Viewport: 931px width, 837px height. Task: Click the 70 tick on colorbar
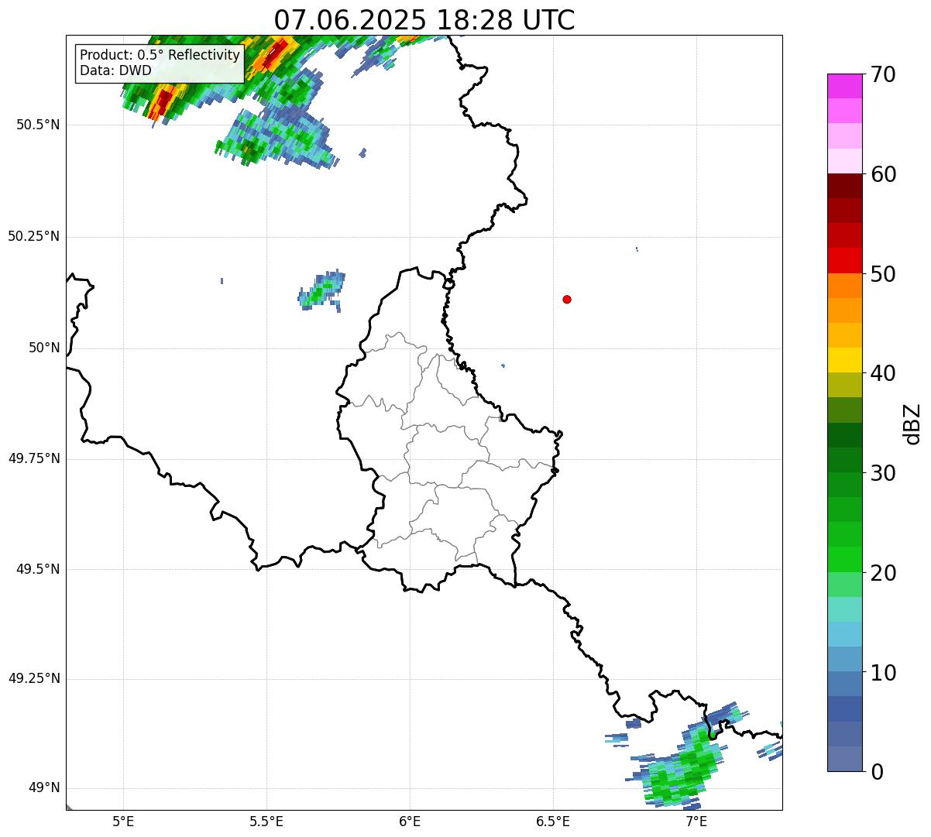(883, 74)
